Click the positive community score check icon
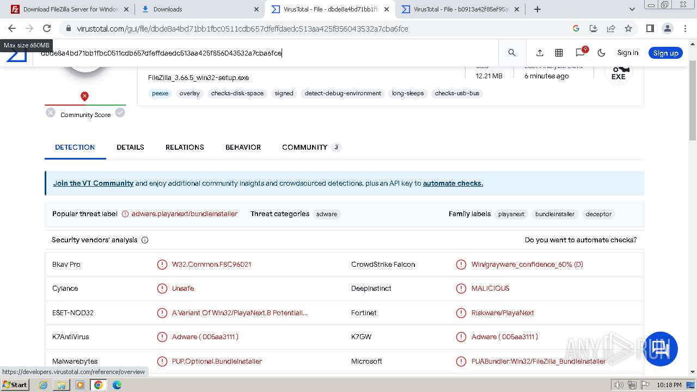 120,113
